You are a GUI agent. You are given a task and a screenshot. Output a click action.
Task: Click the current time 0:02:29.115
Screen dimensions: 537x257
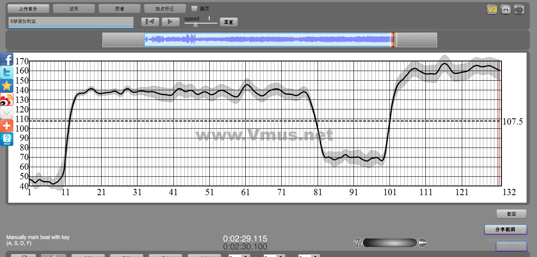pos(245,239)
